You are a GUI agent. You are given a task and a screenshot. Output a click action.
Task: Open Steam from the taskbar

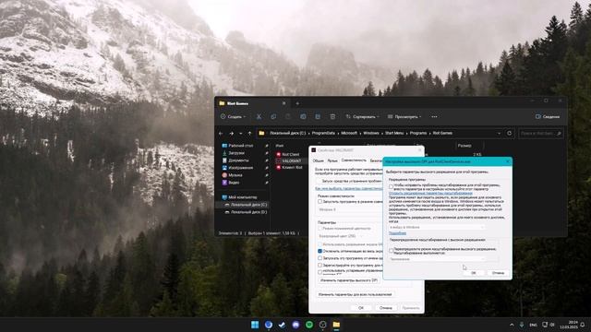pyautogui.click(x=282, y=325)
